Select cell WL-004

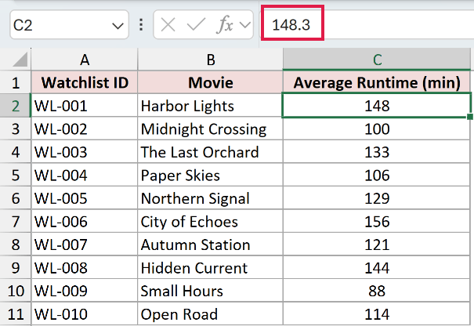click(x=85, y=175)
